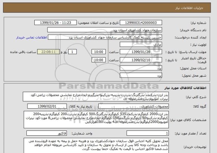Screen dimensions: 217x153
Task: Click the label واحد شمارش
Action: click(x=82, y=133)
